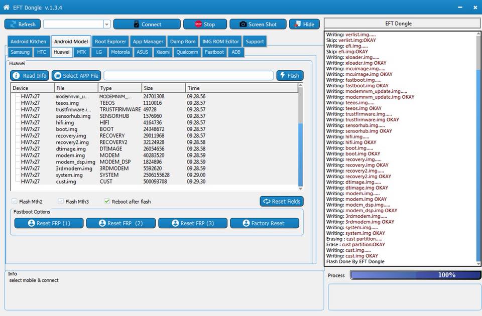Select the LG brand tab
The image size is (482, 316).
(x=99, y=52)
